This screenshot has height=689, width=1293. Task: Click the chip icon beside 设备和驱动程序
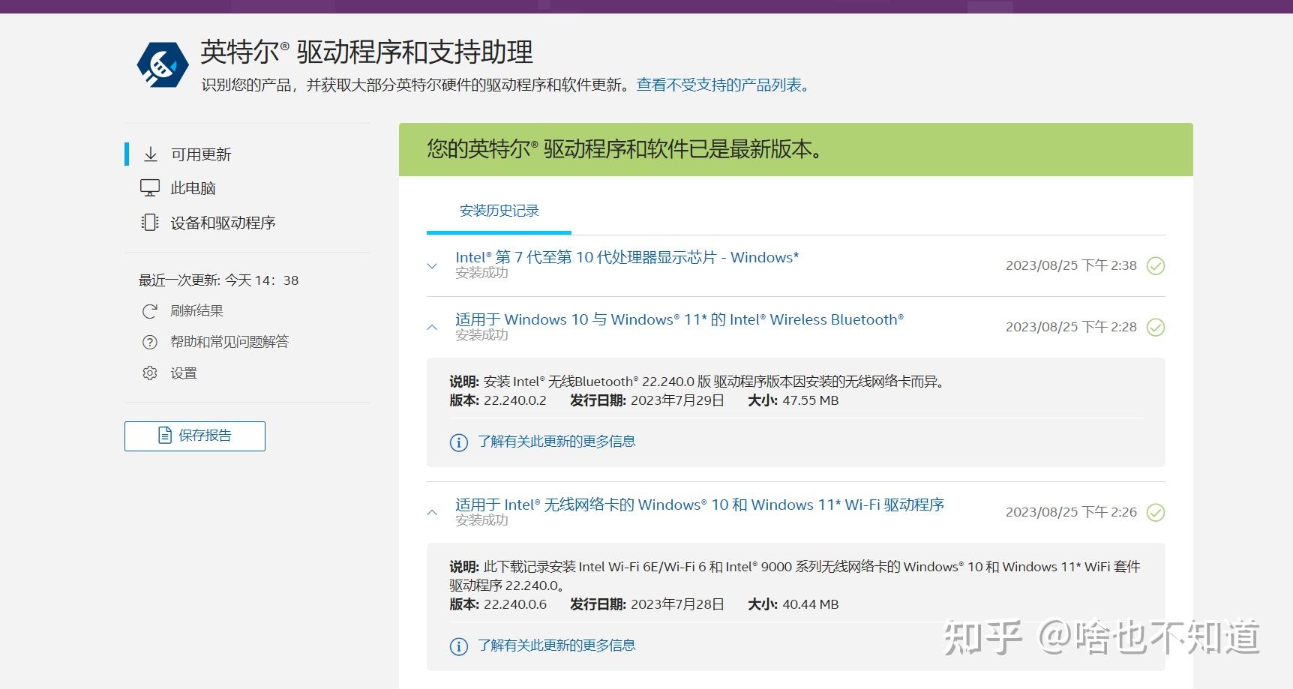point(150,223)
